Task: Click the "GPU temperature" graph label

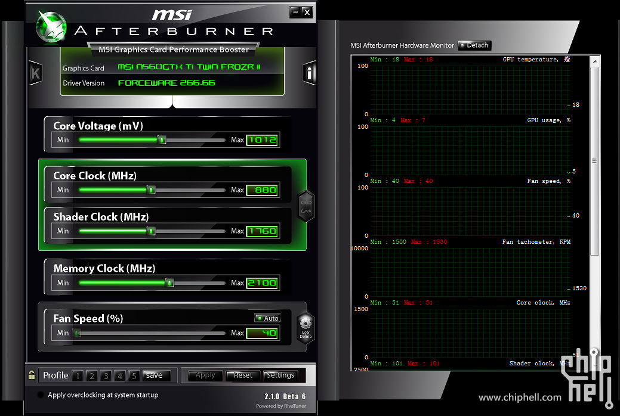Action: tap(536, 60)
